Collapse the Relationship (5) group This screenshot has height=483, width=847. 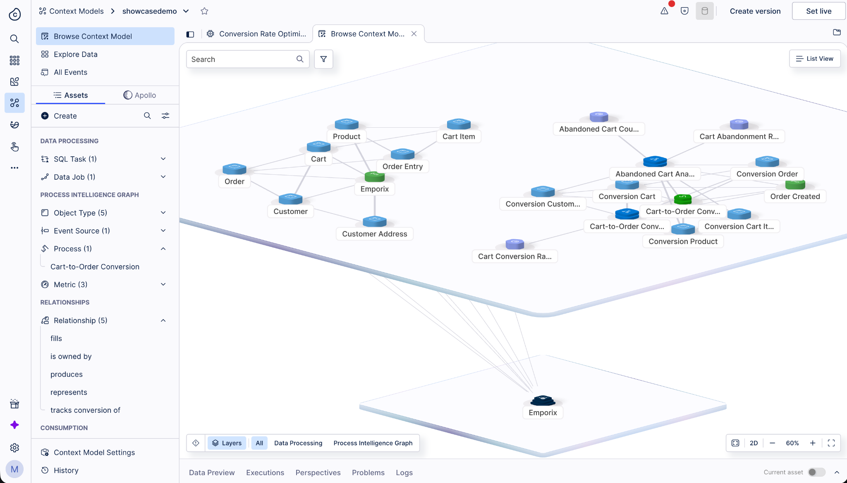point(163,320)
